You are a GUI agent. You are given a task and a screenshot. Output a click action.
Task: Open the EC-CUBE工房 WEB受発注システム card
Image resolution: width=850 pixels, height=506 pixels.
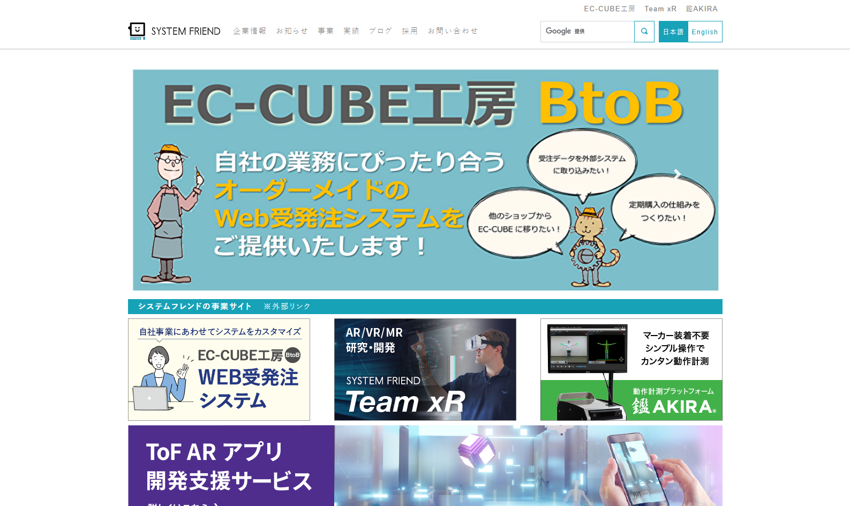click(219, 370)
